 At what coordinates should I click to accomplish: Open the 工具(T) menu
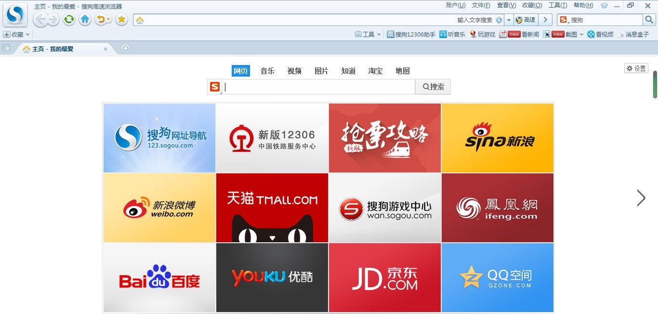click(558, 5)
